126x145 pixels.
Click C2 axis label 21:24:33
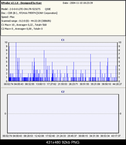(61, 136)
